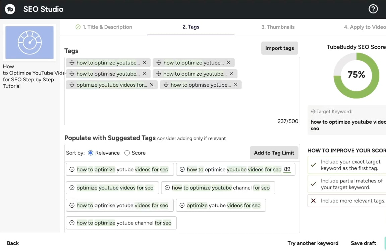Click checkmark icon on 'how to optimize youtube channel for seo'
386x251 pixels.
point(167,187)
